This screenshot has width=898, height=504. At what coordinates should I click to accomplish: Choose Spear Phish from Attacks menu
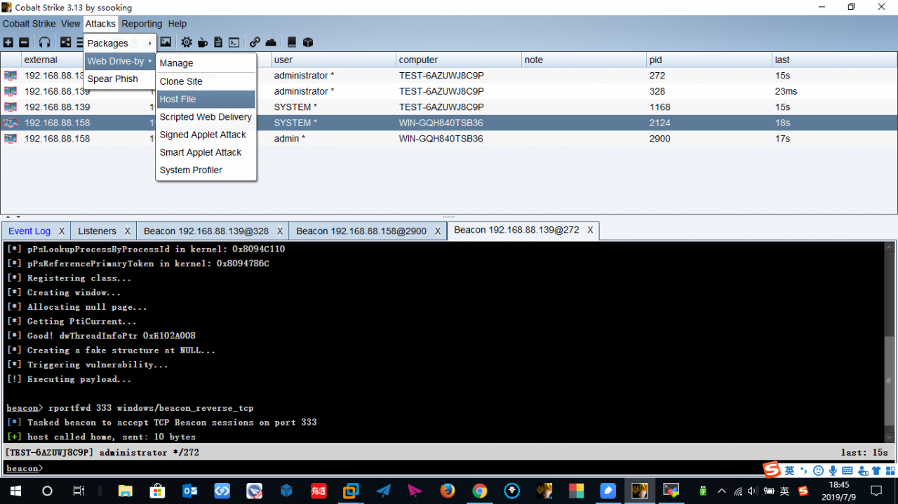pyautogui.click(x=119, y=79)
